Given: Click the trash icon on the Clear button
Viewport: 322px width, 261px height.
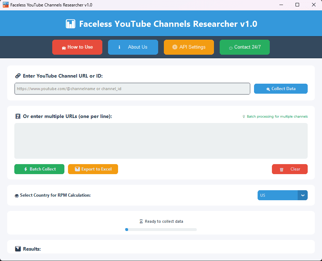Looking at the screenshot, I should (x=282, y=169).
